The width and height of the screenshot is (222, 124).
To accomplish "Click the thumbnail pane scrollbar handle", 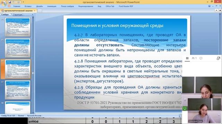I will (33, 73).
